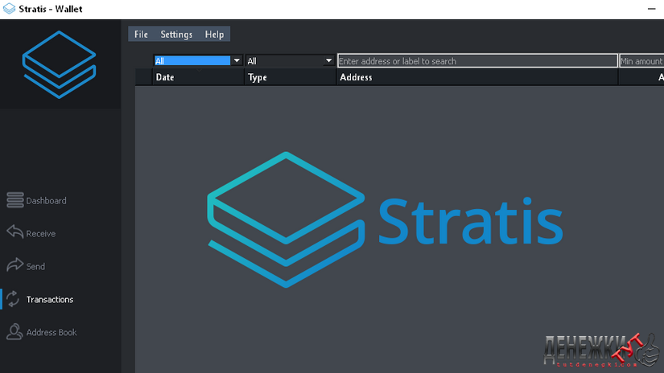Click the Stratis logo in sidebar

(60, 64)
